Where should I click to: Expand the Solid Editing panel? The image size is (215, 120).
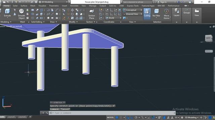[38, 22]
